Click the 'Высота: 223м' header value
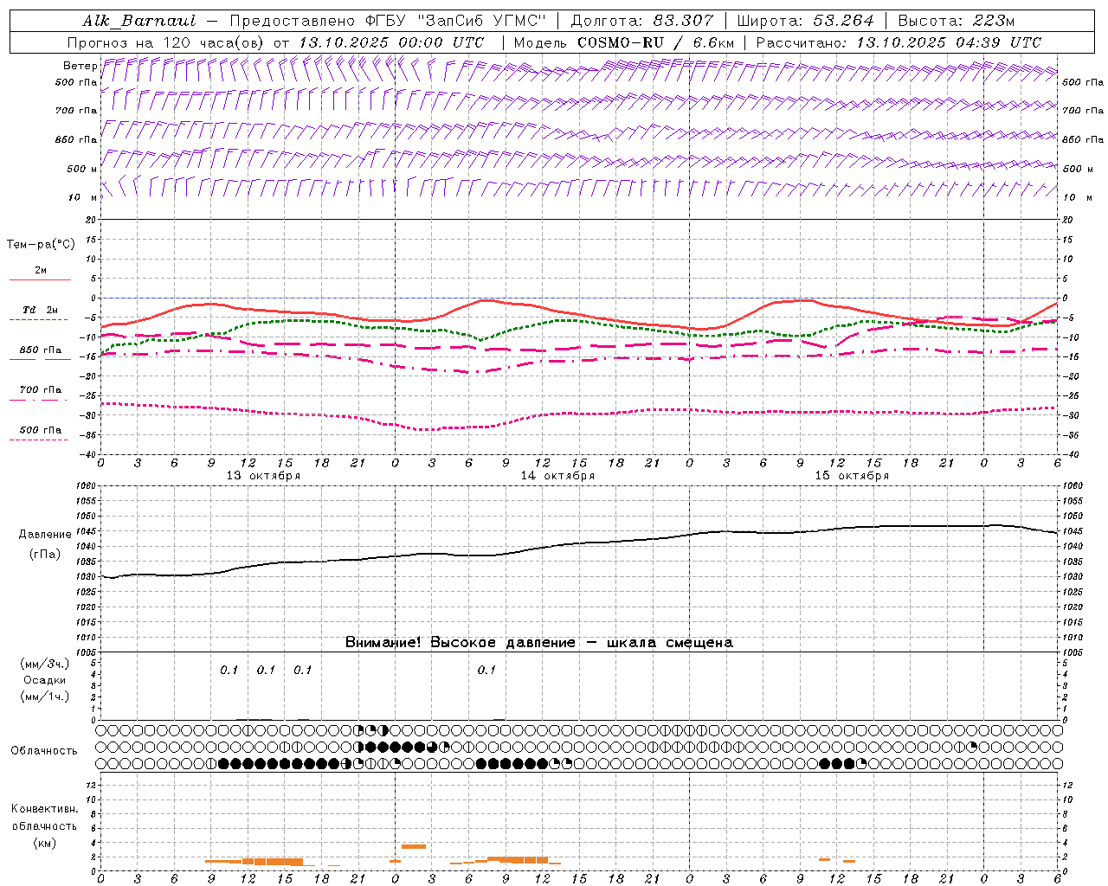Image resolution: width=1108 pixels, height=886 pixels. (x=956, y=21)
